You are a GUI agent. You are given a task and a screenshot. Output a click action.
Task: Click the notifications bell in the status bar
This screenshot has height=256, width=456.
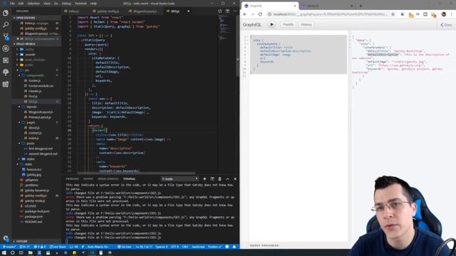(234, 247)
